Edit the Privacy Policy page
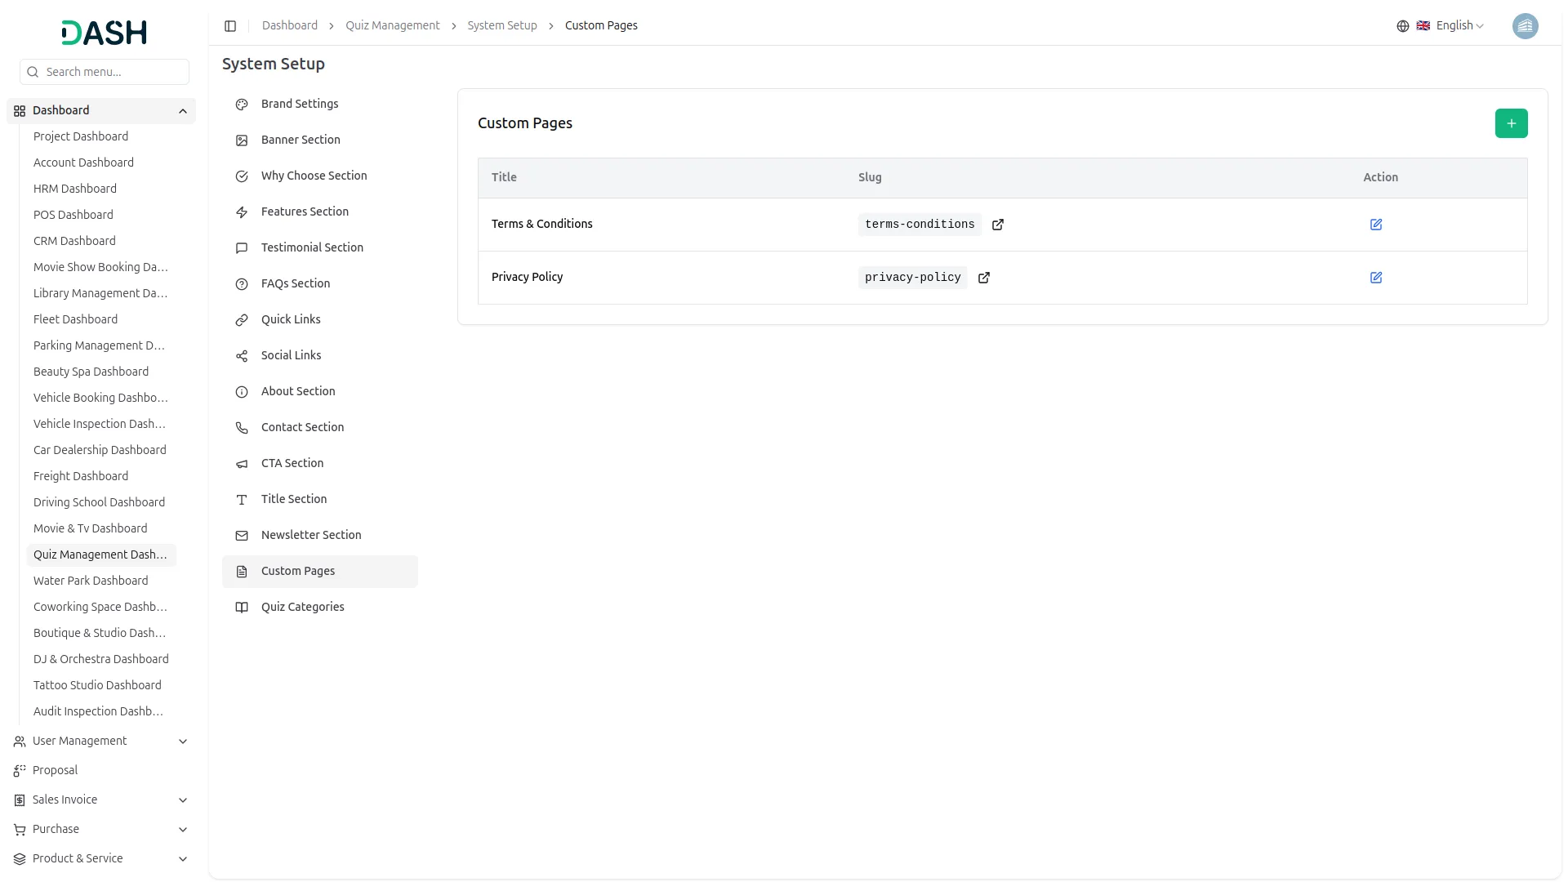The width and height of the screenshot is (1568, 882). point(1376,278)
